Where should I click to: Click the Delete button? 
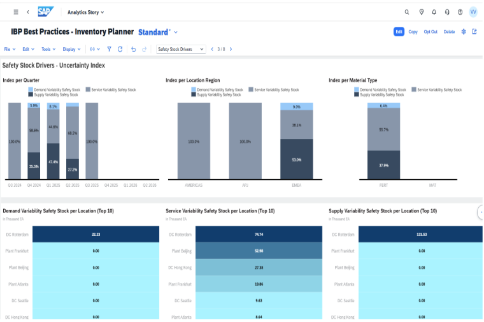[x=449, y=31]
